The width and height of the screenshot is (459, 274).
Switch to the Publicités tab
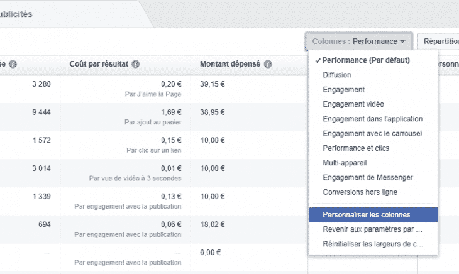click(x=16, y=14)
